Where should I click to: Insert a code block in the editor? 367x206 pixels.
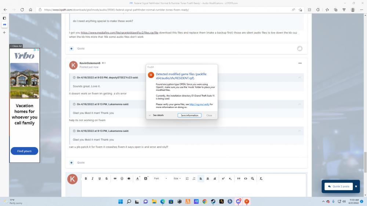point(246,179)
